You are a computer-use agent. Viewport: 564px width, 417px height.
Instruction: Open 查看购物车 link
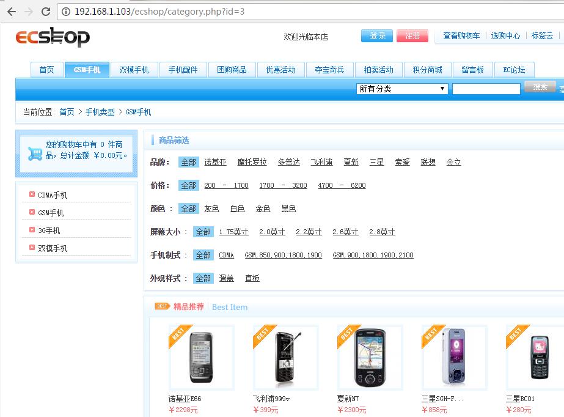(461, 35)
